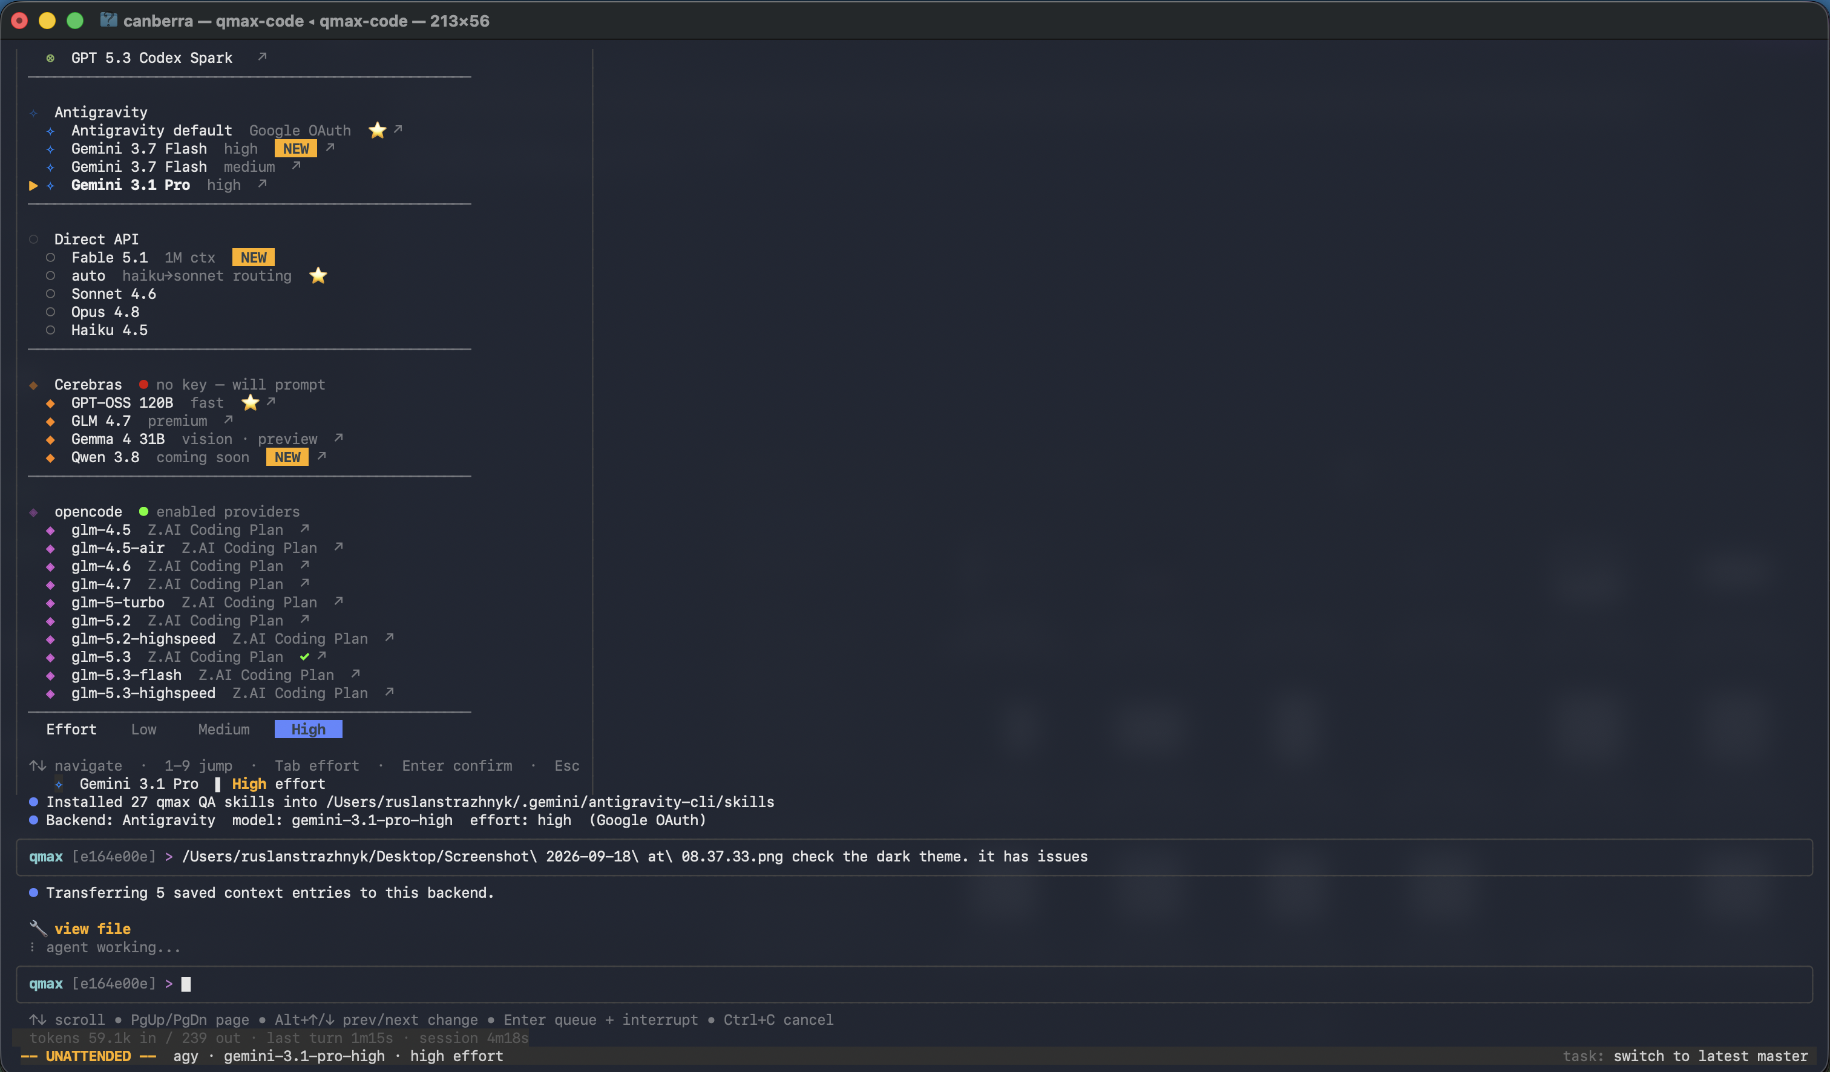Select the auto haiku→sonnet routing option
The height and width of the screenshot is (1072, 1830).
coord(50,275)
